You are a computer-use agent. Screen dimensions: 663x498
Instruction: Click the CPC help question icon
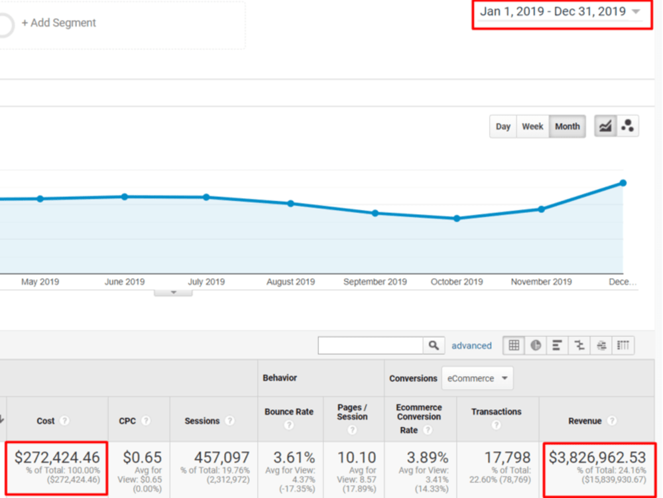tap(145, 420)
